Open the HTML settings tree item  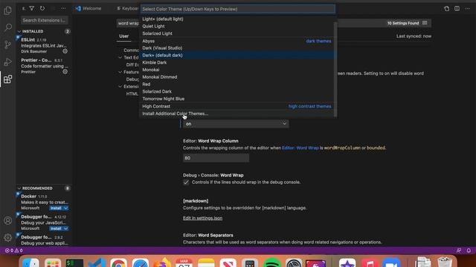click(132, 94)
